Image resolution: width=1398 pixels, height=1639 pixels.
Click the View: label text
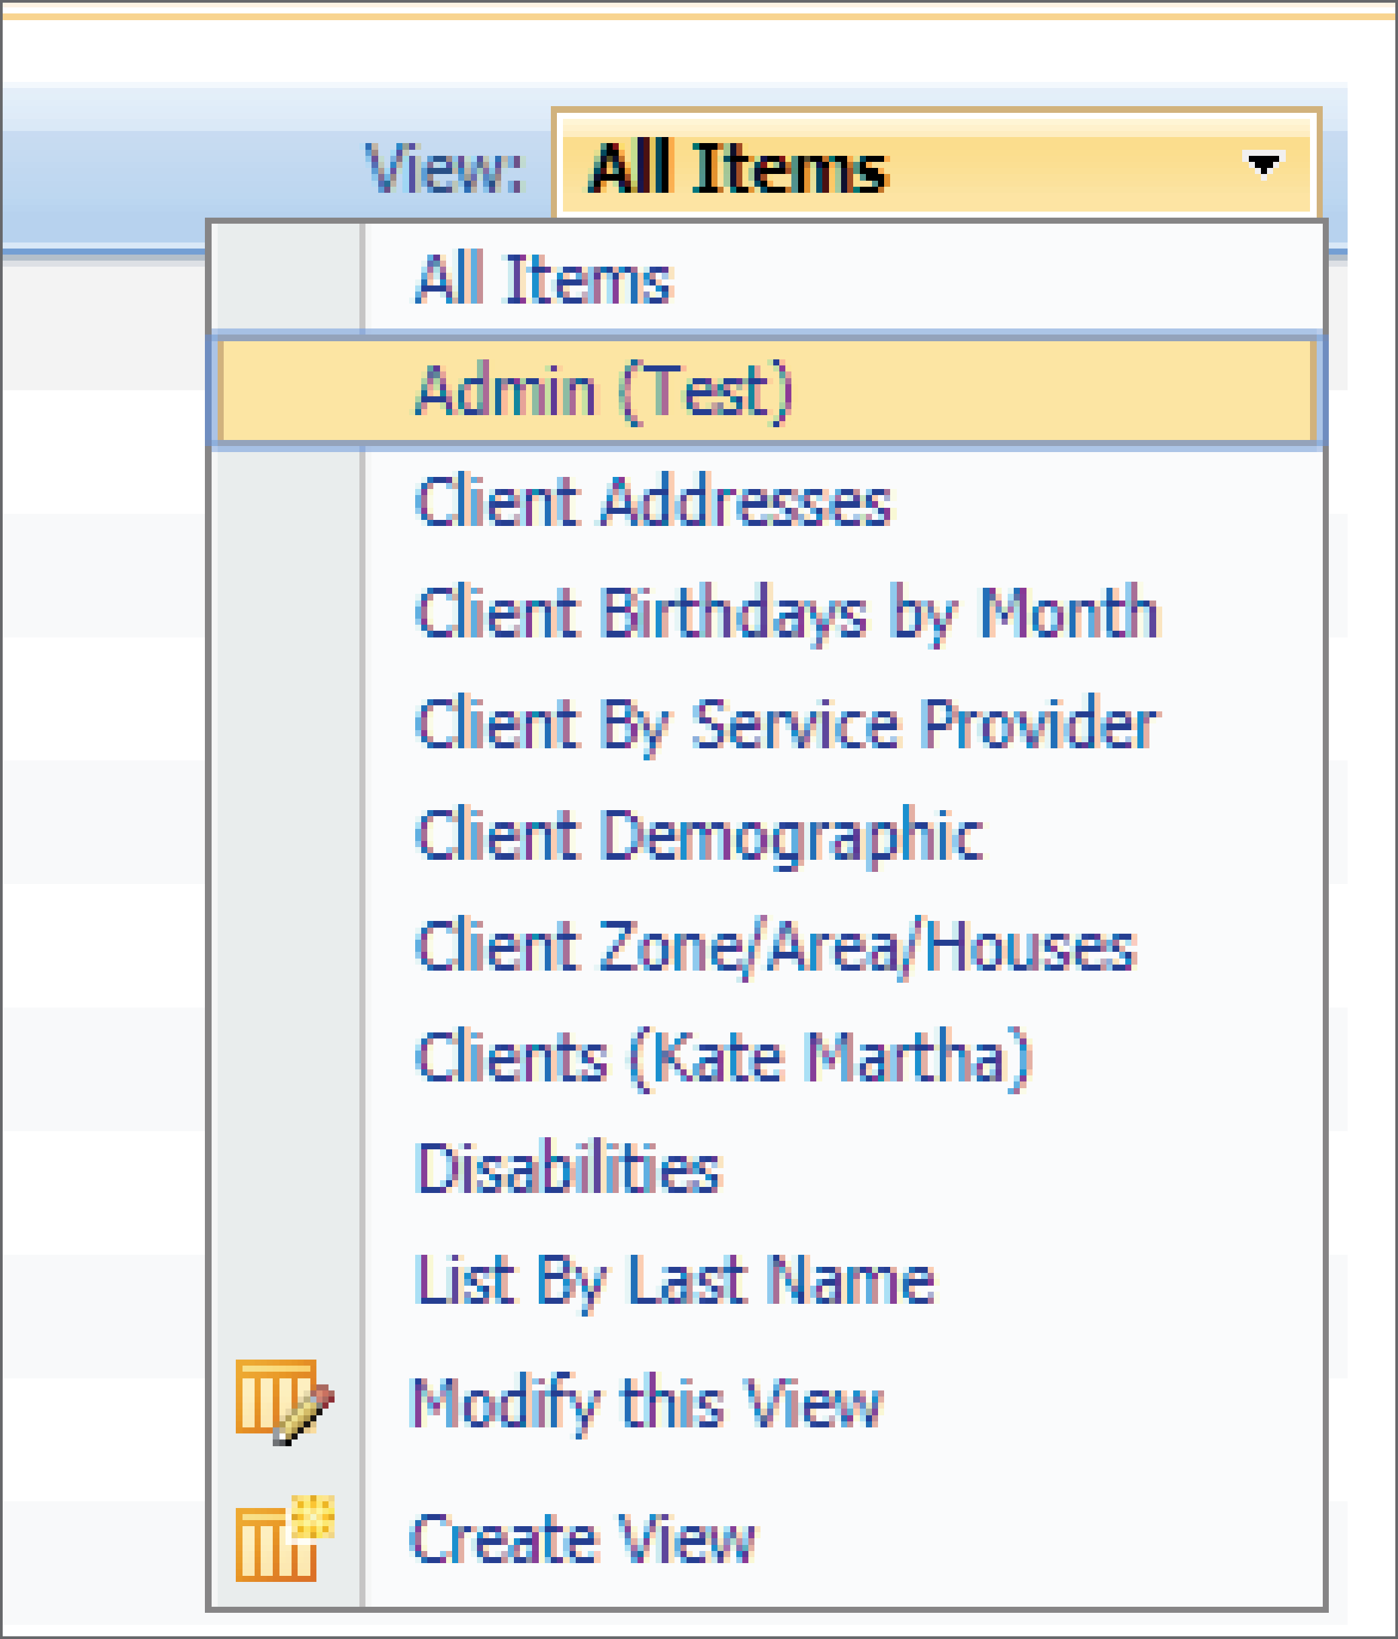[444, 168]
